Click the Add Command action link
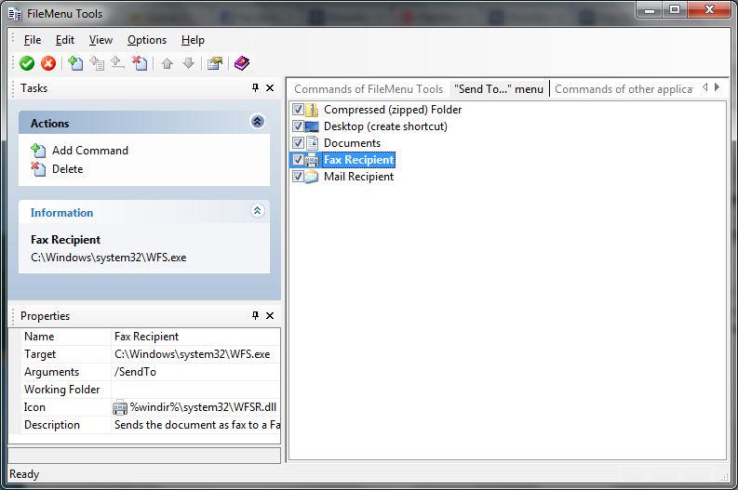 tap(90, 151)
